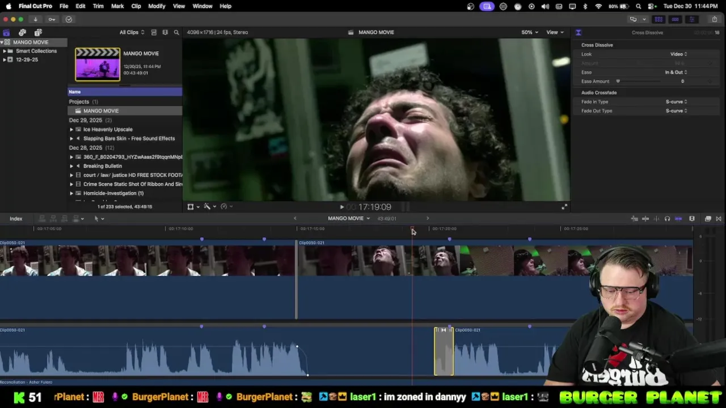
Task: Open the File menu
Action: [64, 6]
